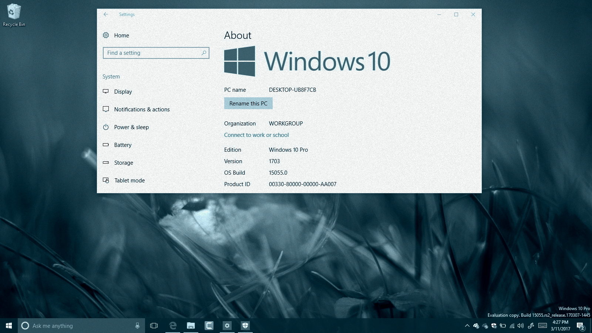Click the Cortana circle icon
This screenshot has width=592, height=333.
[25, 326]
